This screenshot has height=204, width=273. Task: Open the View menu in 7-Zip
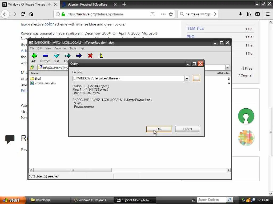coord(48,48)
